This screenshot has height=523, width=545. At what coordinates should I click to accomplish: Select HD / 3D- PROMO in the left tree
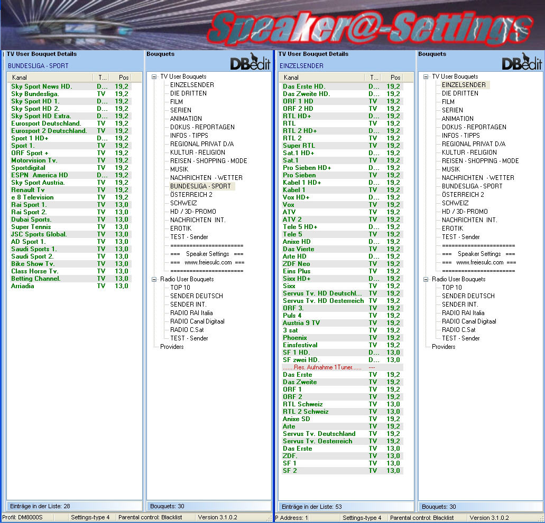click(193, 211)
